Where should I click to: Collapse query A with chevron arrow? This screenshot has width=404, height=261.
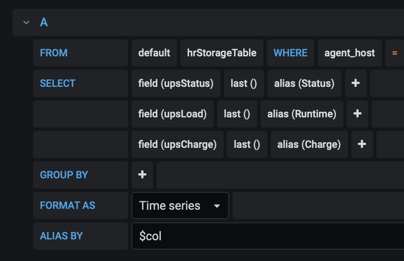click(x=26, y=22)
